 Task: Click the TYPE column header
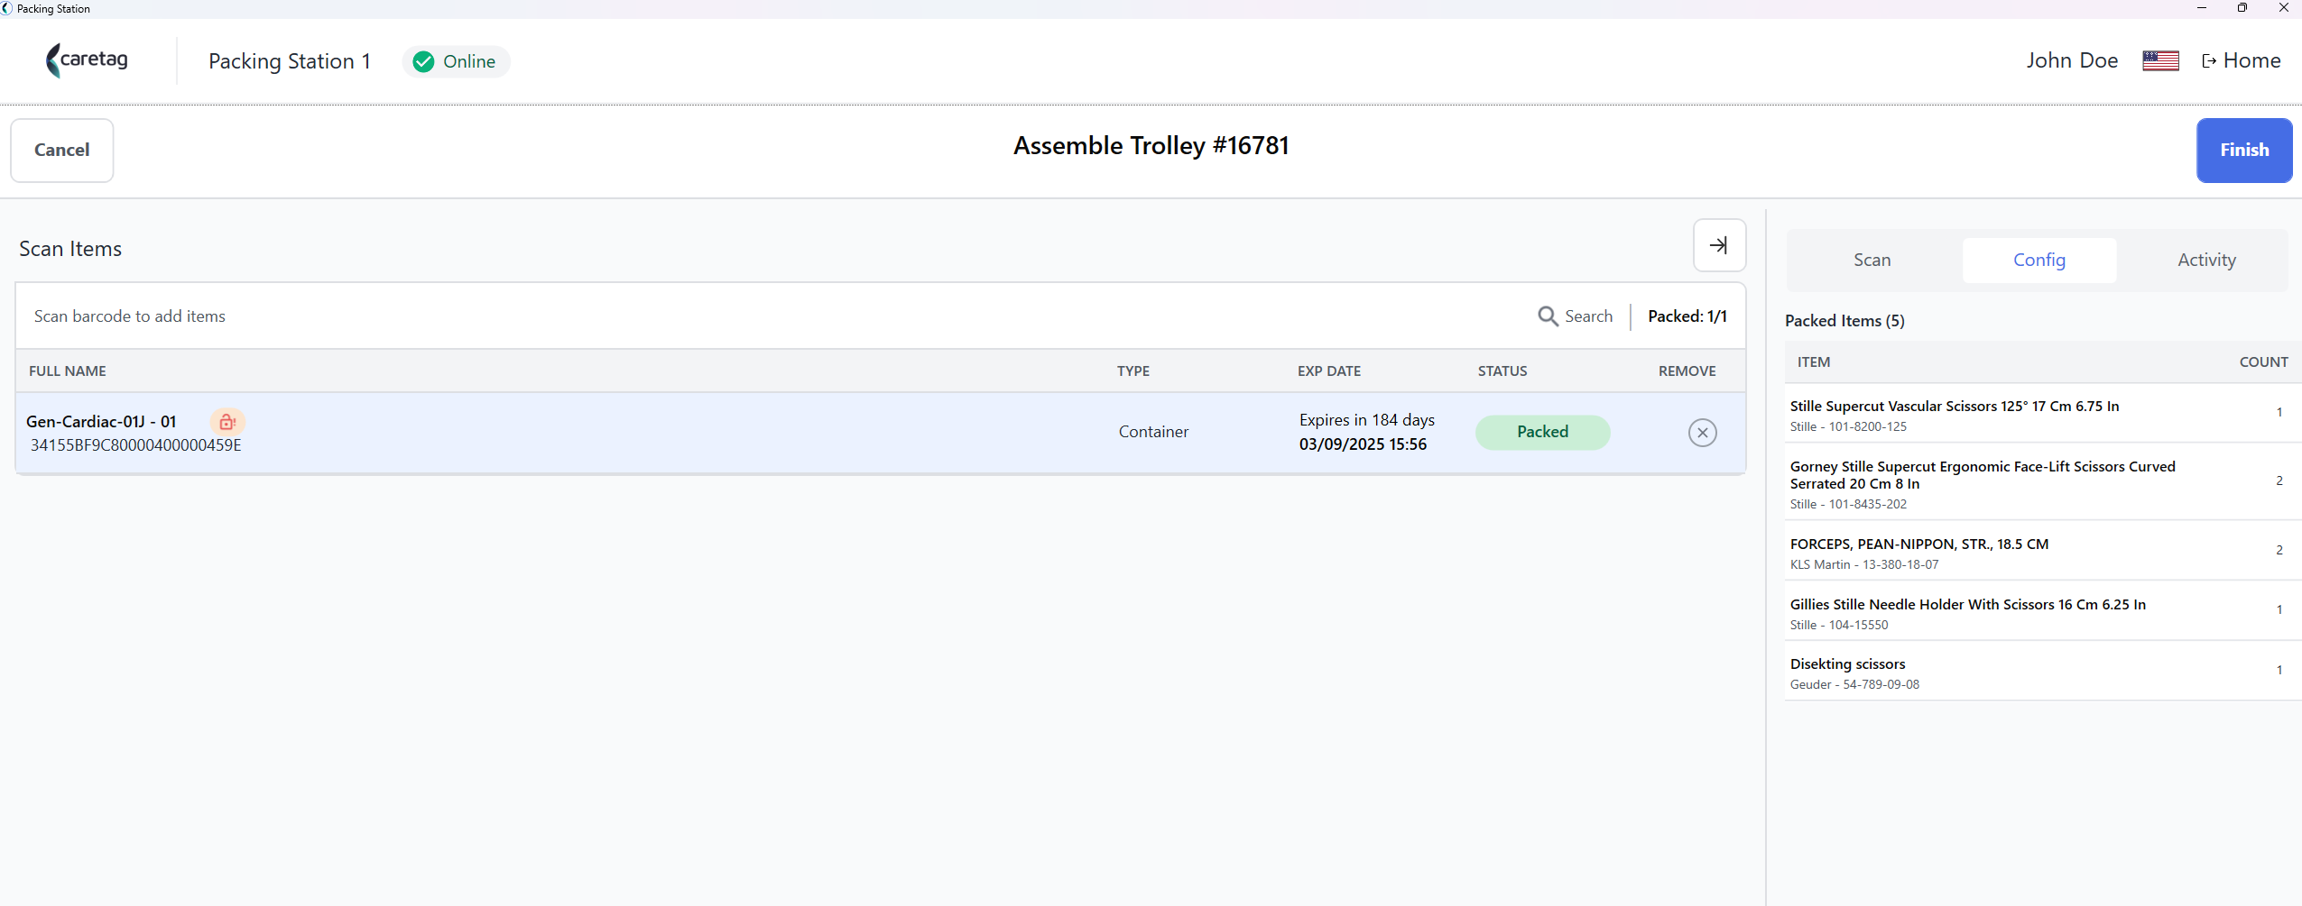(x=1133, y=371)
